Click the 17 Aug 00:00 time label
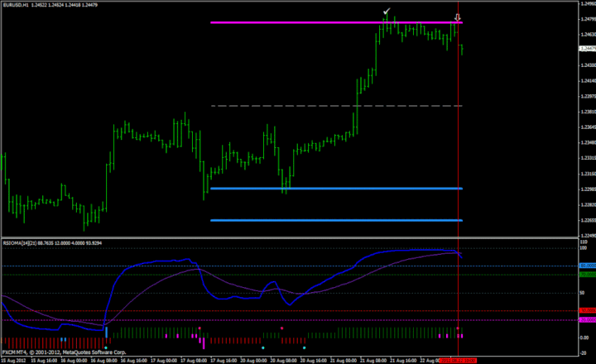This screenshot has width=596, height=364. (x=163, y=360)
